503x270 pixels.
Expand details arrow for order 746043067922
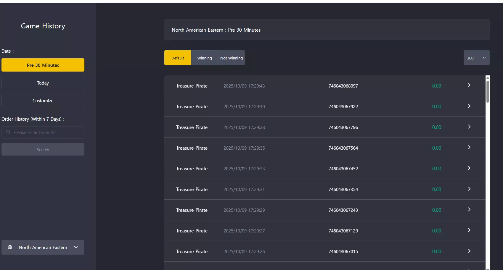469,106
